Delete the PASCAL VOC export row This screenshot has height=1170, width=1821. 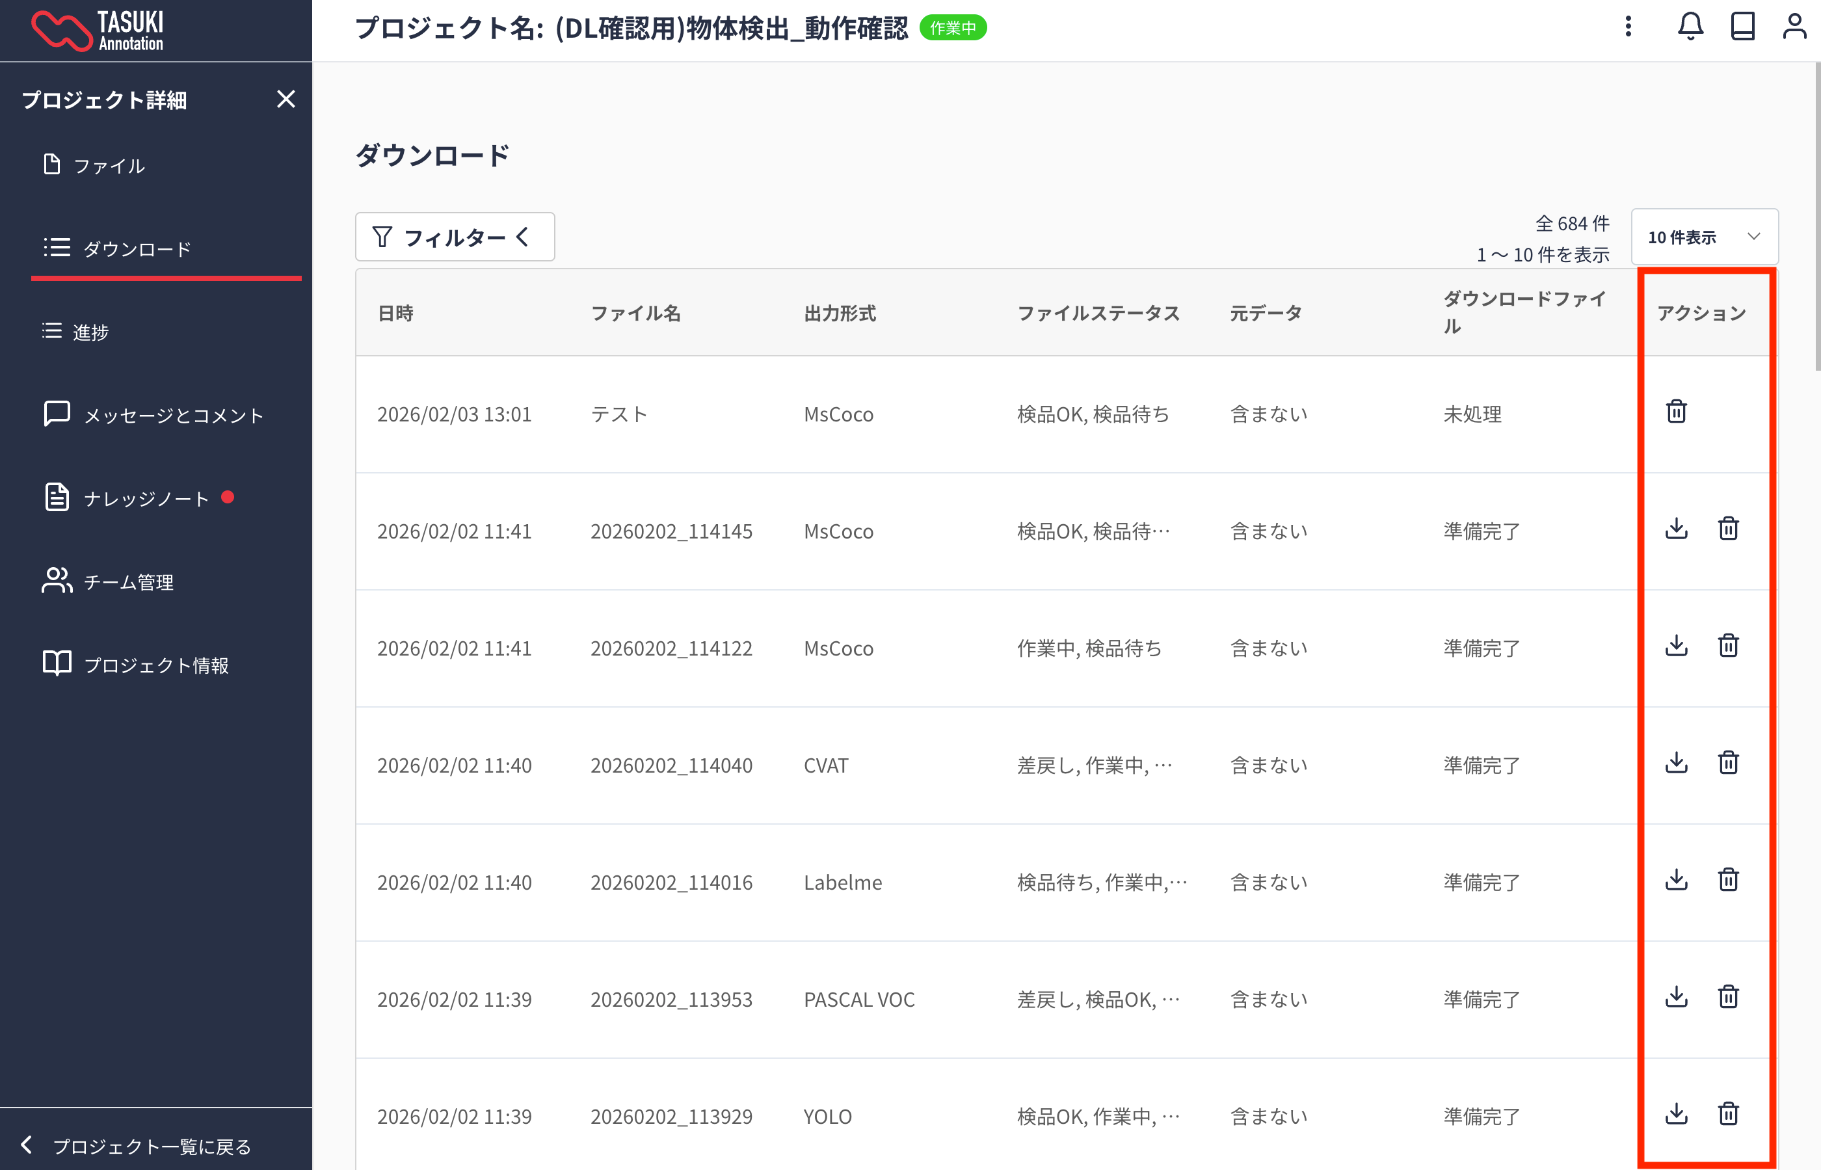click(x=1728, y=997)
